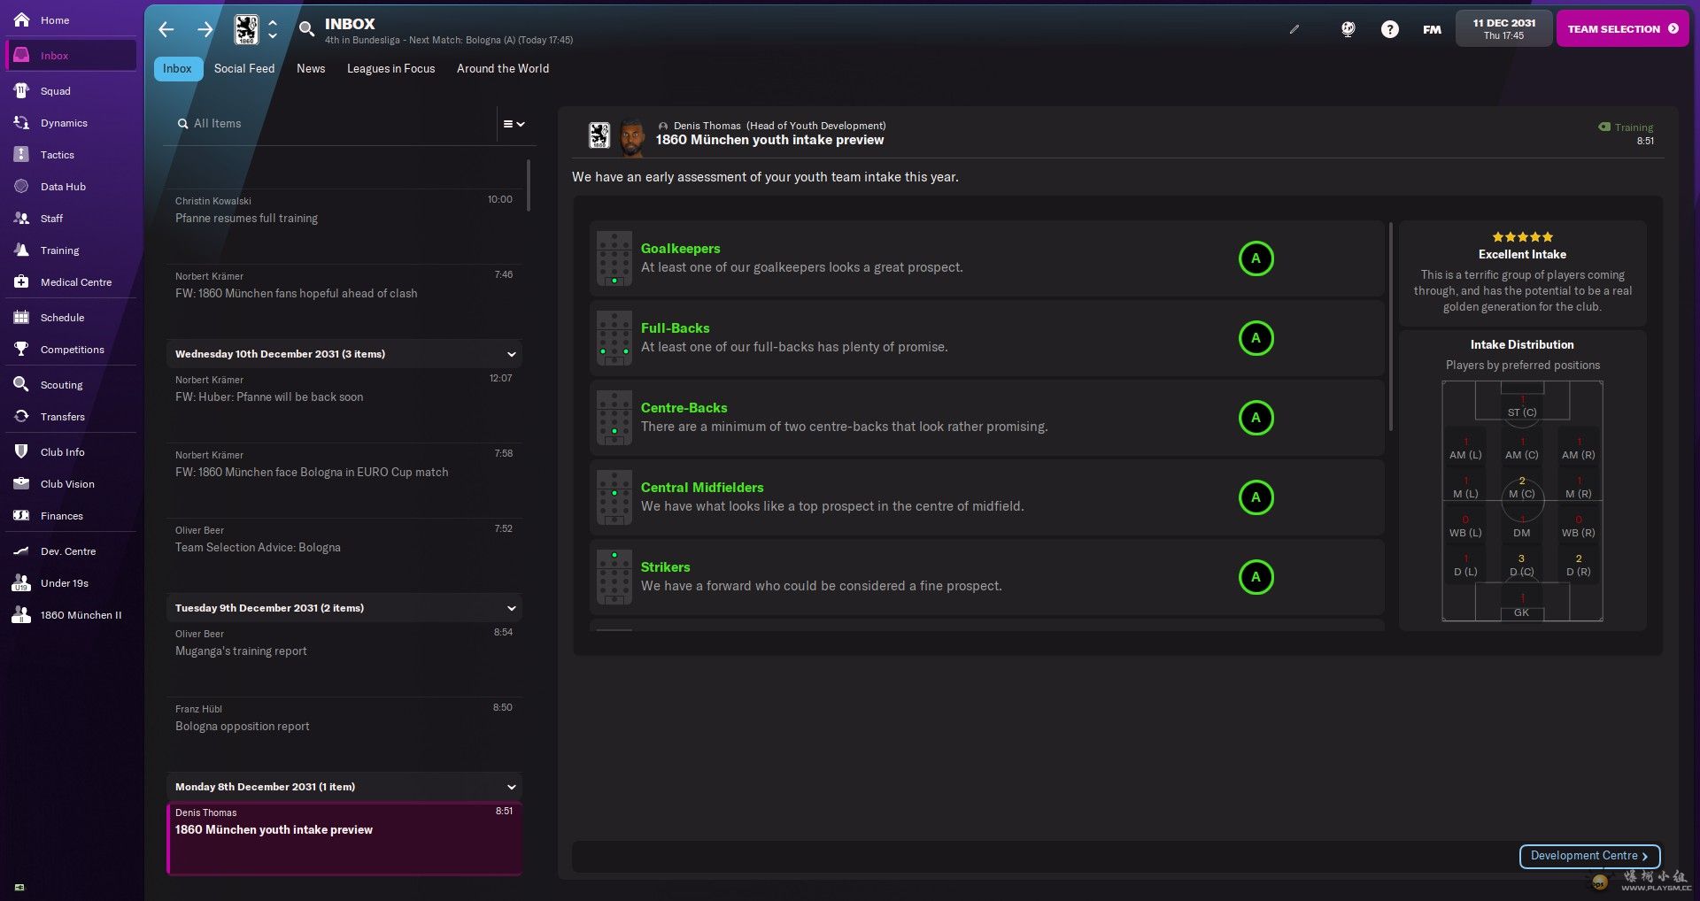The width and height of the screenshot is (1700, 901).
Task: Collapse Tuesday 9th December 2031 group
Action: click(511, 608)
